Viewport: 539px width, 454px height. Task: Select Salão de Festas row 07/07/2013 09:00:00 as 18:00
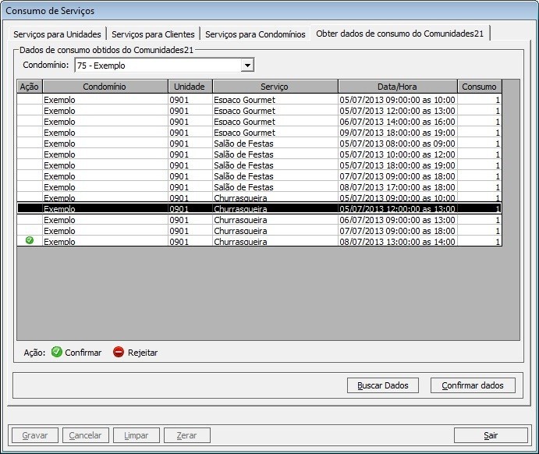(259, 176)
